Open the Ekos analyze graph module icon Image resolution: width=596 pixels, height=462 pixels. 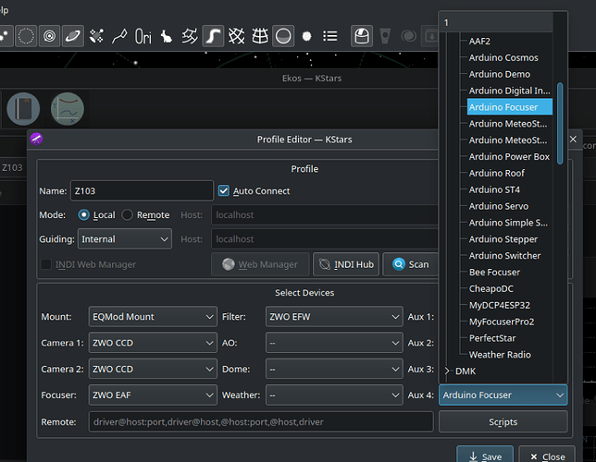click(x=68, y=109)
